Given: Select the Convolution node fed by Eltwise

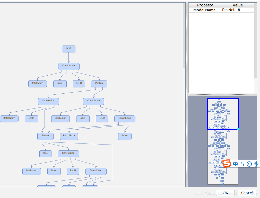Looking at the screenshot, I should pyautogui.click(x=68, y=154).
